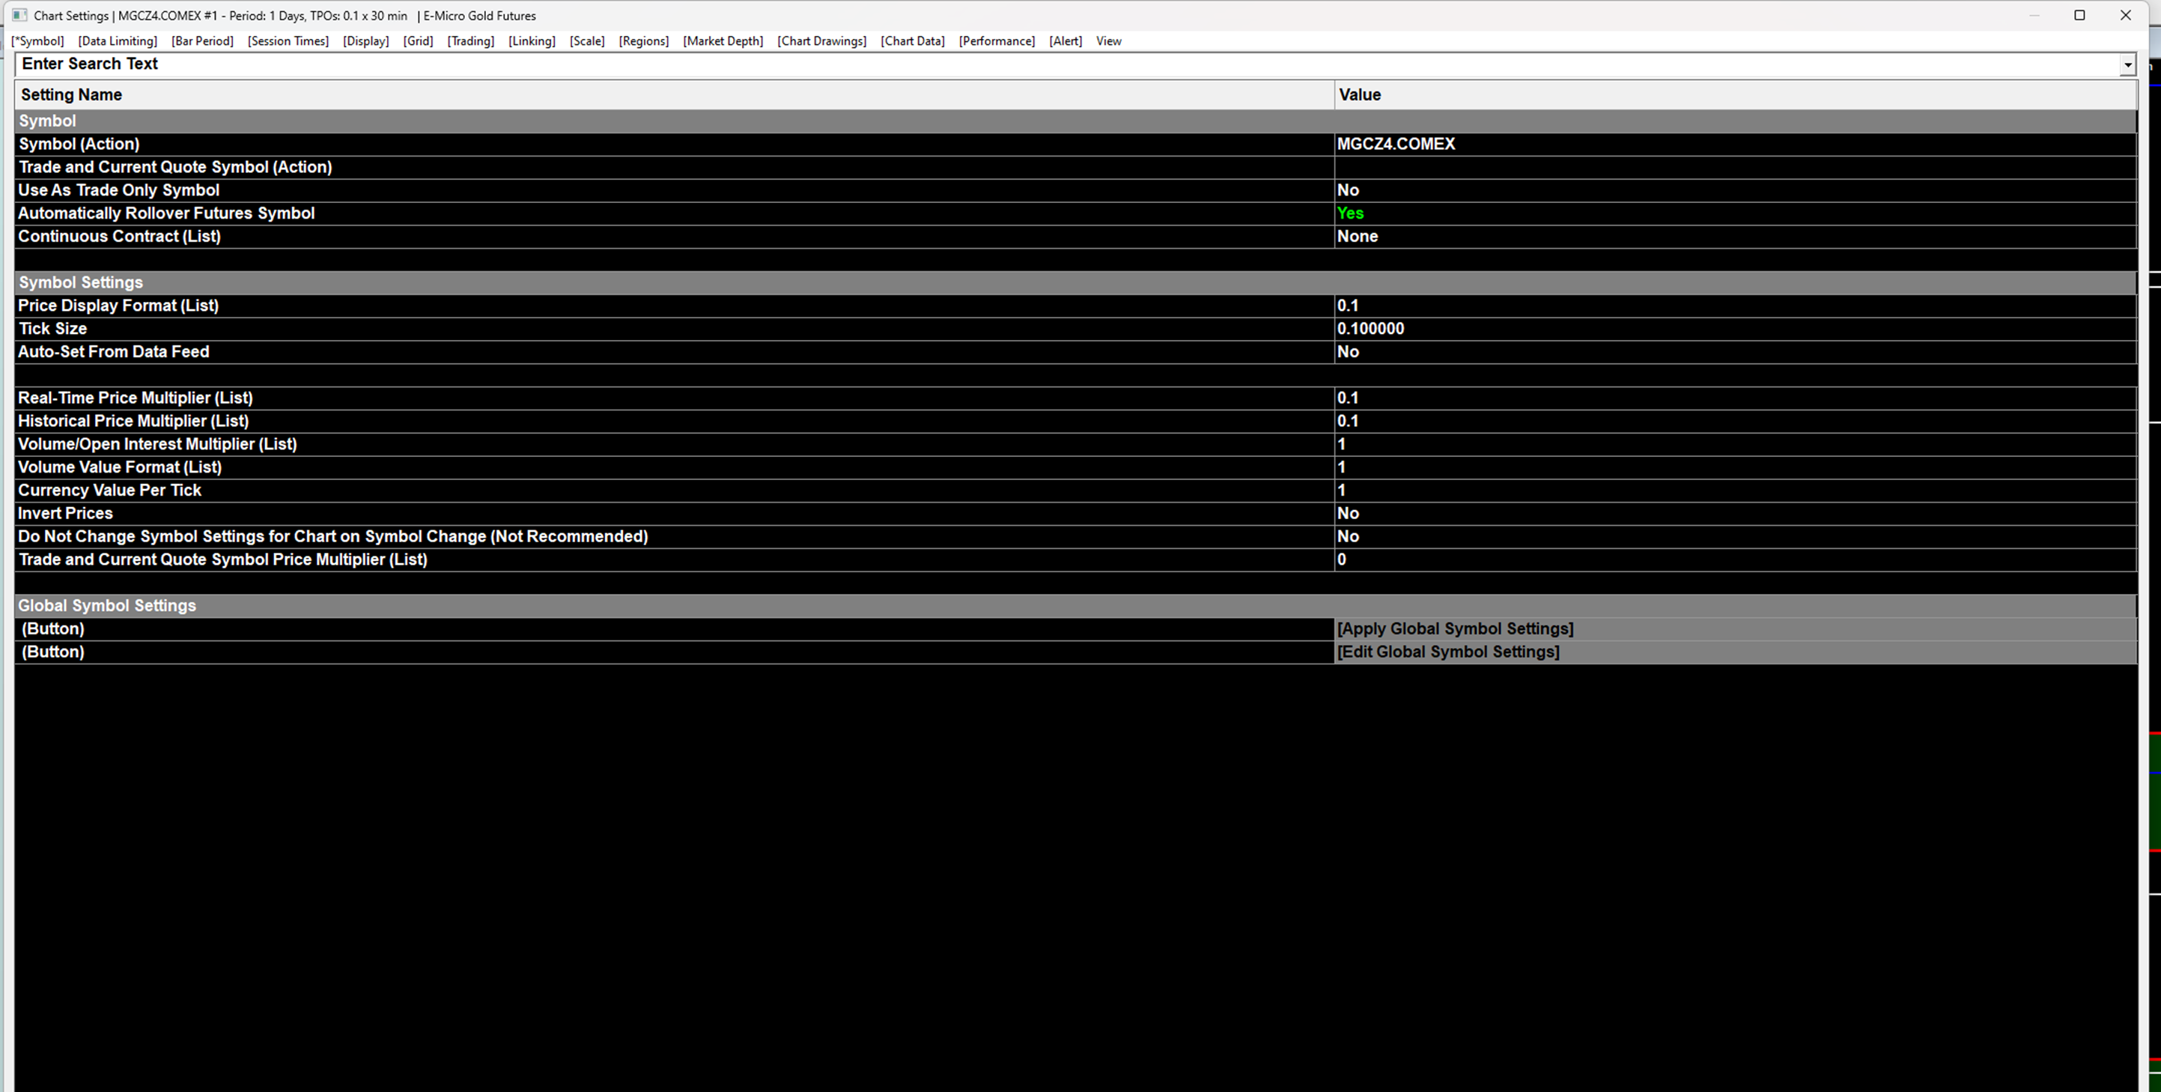Image resolution: width=2161 pixels, height=1092 pixels.
Task: Toggle Use As Trade Only Symbol value
Action: (x=1348, y=190)
